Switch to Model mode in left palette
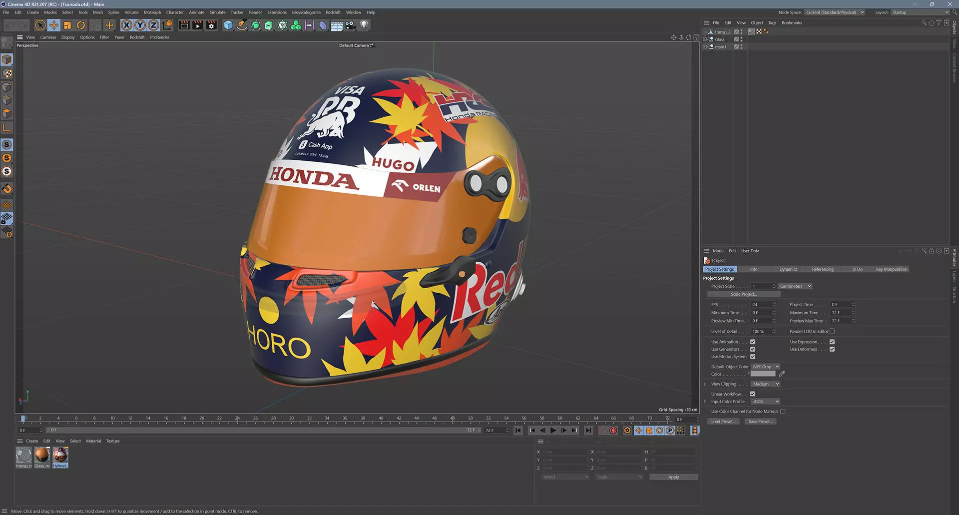Image resolution: width=959 pixels, height=515 pixels. click(7, 59)
